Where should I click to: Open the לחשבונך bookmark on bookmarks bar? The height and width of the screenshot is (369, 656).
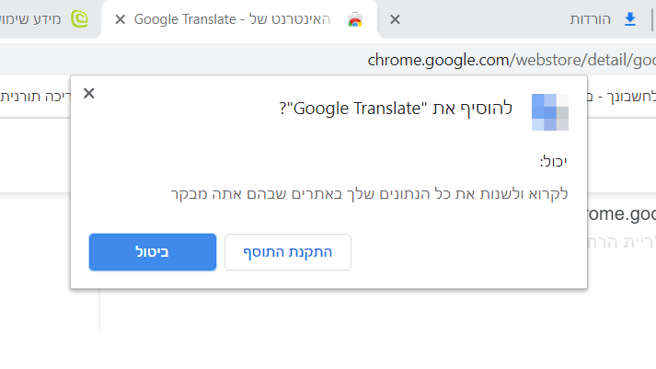point(626,94)
